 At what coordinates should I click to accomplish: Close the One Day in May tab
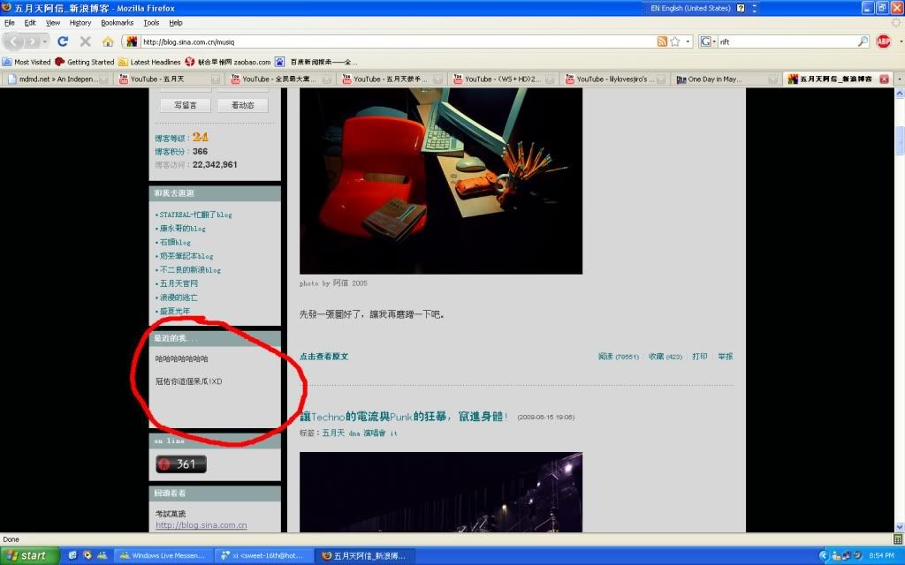tap(772, 79)
